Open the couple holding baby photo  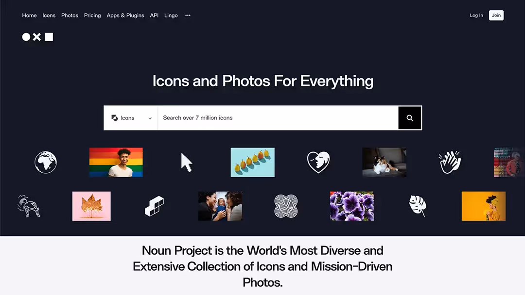[x=220, y=206]
